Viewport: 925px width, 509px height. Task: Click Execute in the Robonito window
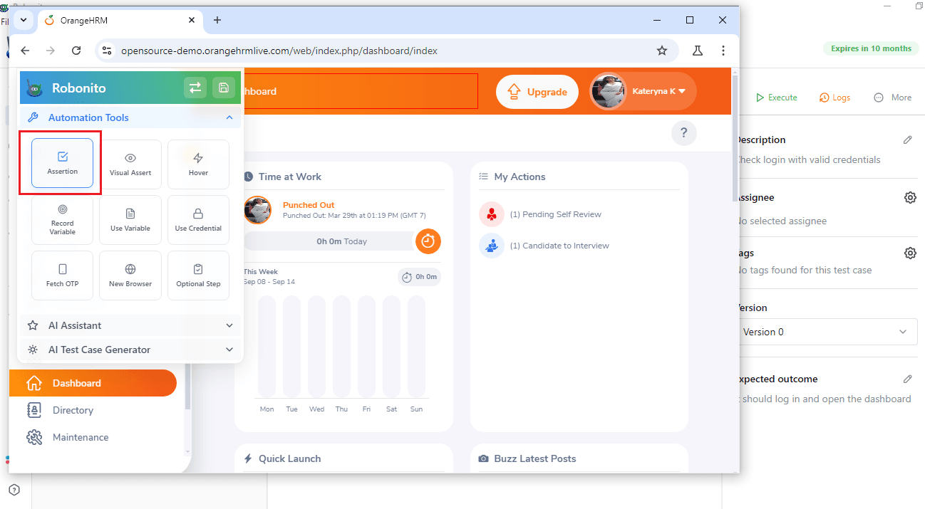pyautogui.click(x=776, y=98)
